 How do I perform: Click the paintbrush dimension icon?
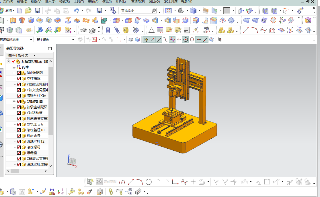point(196,30)
